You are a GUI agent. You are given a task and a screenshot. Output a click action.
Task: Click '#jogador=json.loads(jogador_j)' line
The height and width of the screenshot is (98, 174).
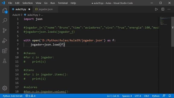tap(49, 32)
